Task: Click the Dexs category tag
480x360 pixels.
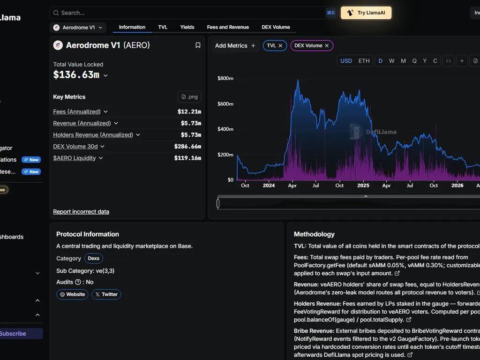Action: [94, 258]
